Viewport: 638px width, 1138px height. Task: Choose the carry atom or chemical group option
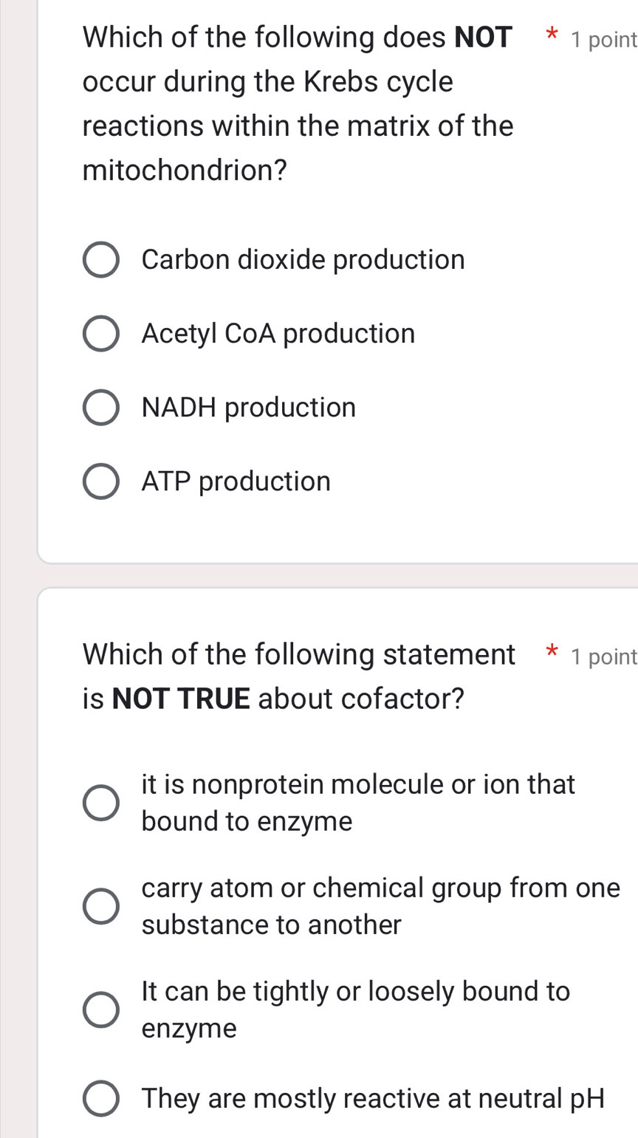coord(100,905)
